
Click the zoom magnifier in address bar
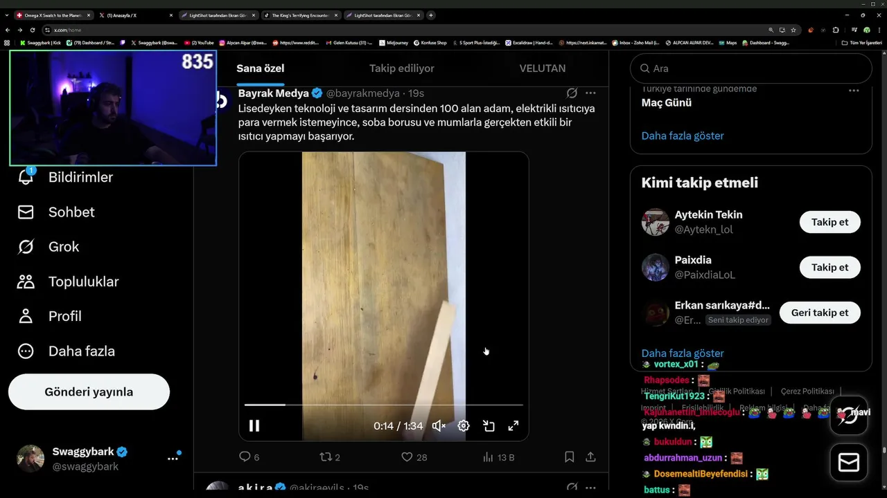coord(771,30)
